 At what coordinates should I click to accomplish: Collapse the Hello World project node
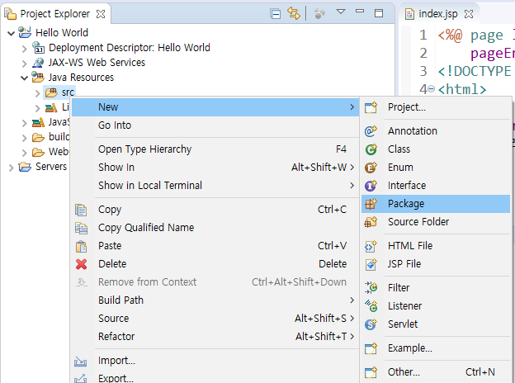point(12,33)
